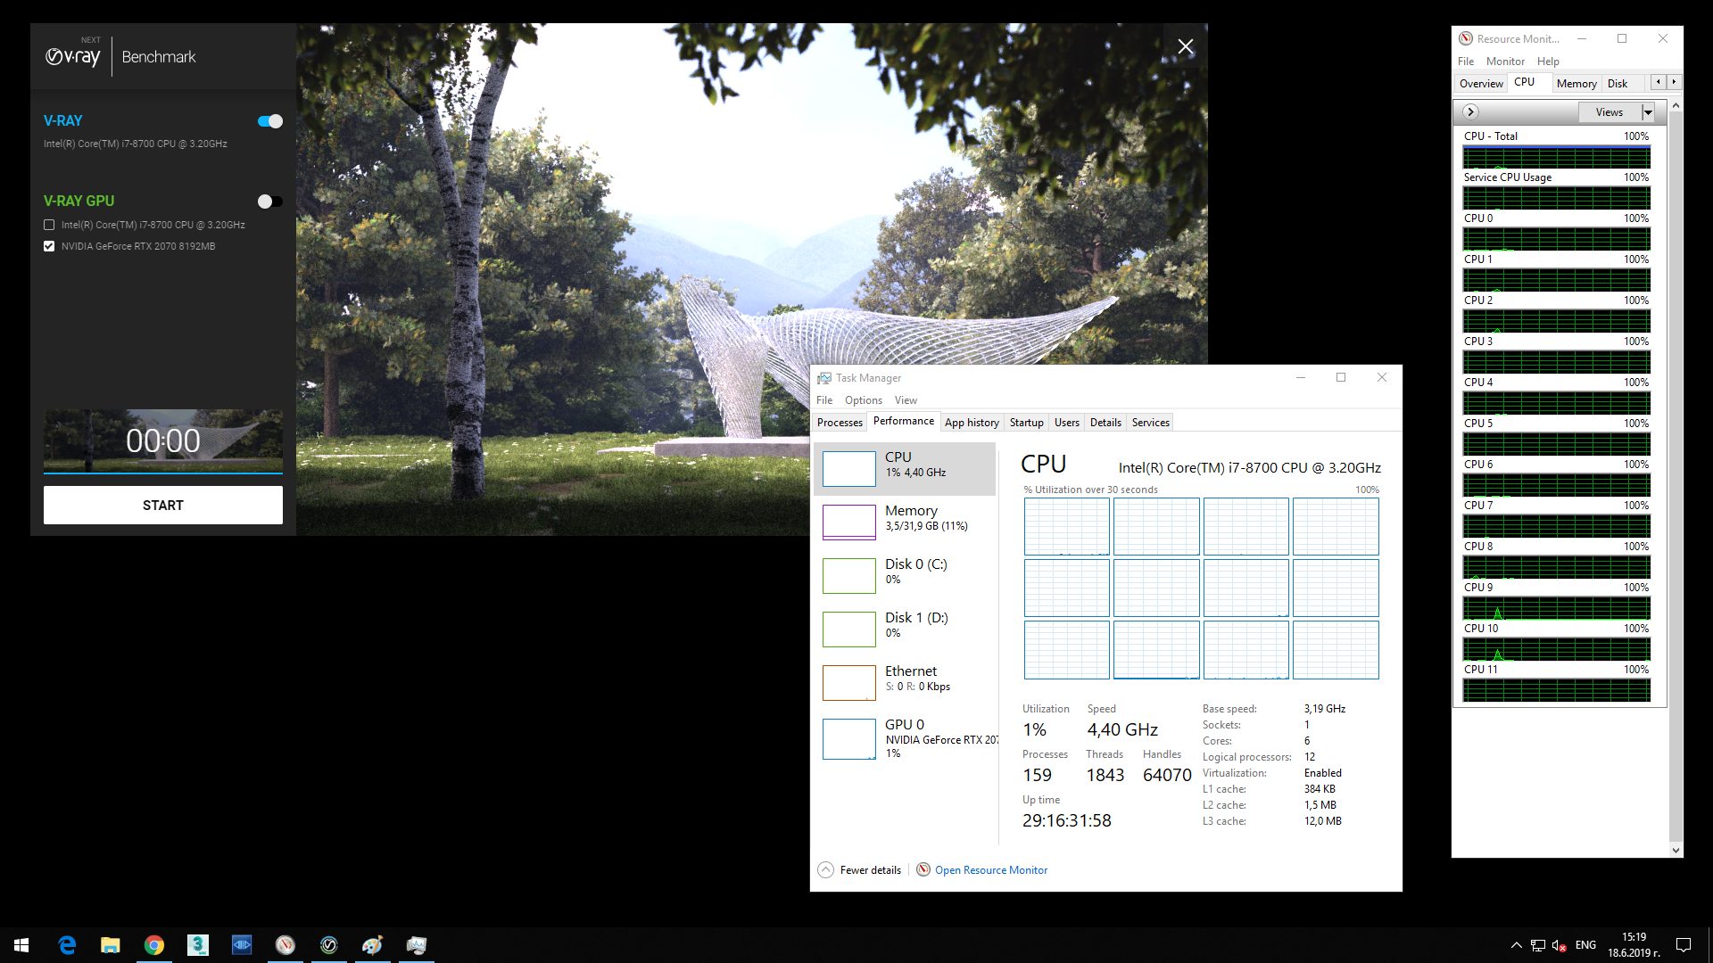Select the CPU graph thumbnail in the Performance sidebar
The height and width of the screenshot is (963, 1713).
pyautogui.click(x=848, y=468)
